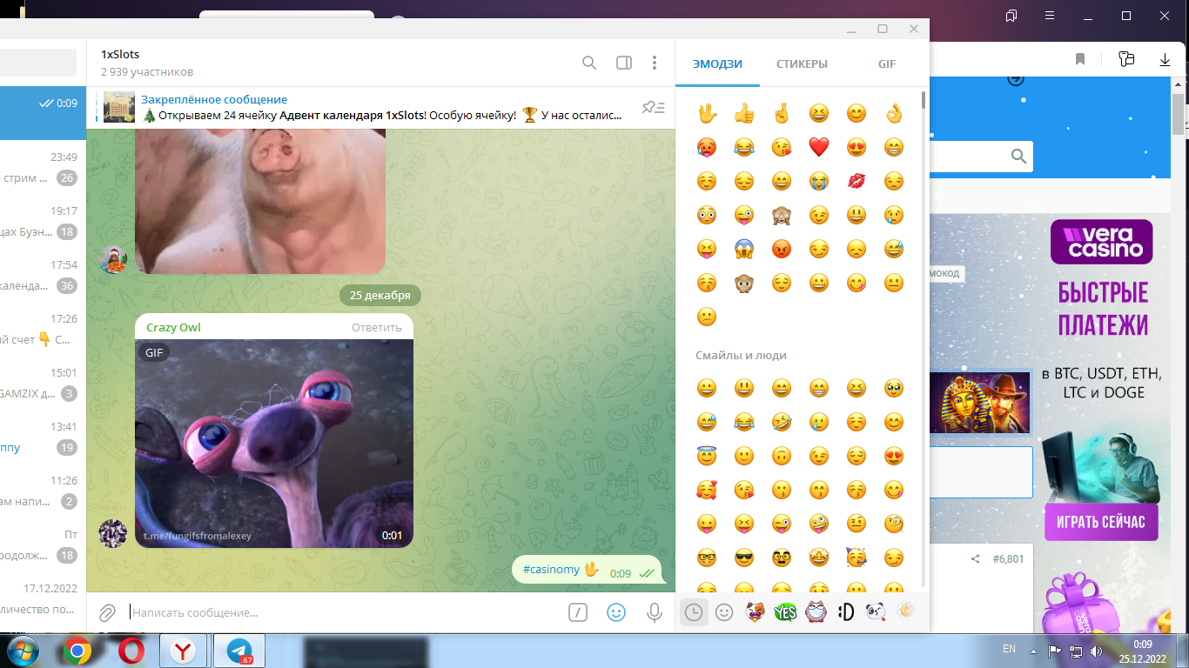
Task: Click the ИГРАТЬ СЕЙЧАС button in browser ad
Action: click(x=1101, y=523)
